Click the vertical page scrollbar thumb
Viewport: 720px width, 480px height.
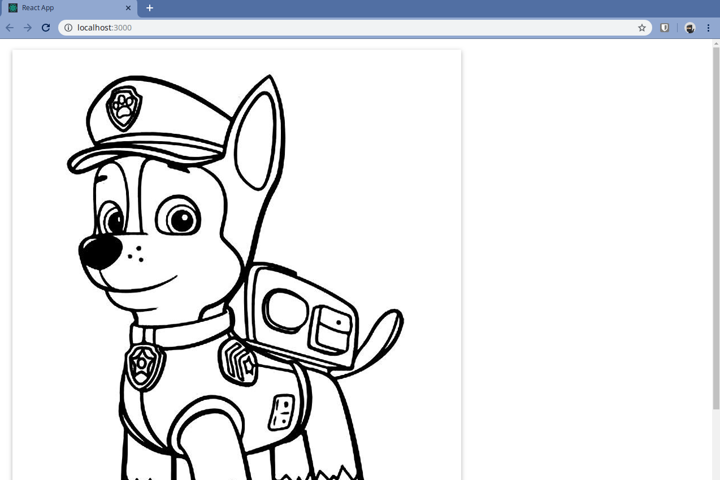[x=716, y=228]
